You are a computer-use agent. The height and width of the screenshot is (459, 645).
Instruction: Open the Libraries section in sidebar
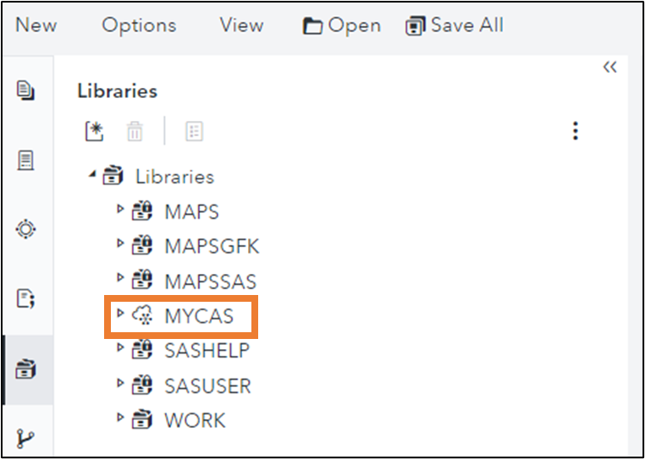26,369
